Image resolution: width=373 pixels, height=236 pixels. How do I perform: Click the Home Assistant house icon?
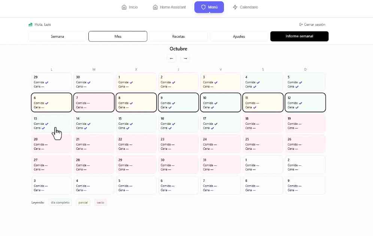pos(155,7)
